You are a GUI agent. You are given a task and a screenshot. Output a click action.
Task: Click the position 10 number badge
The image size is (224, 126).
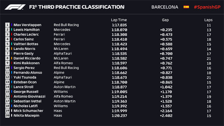click(x=8, y=68)
